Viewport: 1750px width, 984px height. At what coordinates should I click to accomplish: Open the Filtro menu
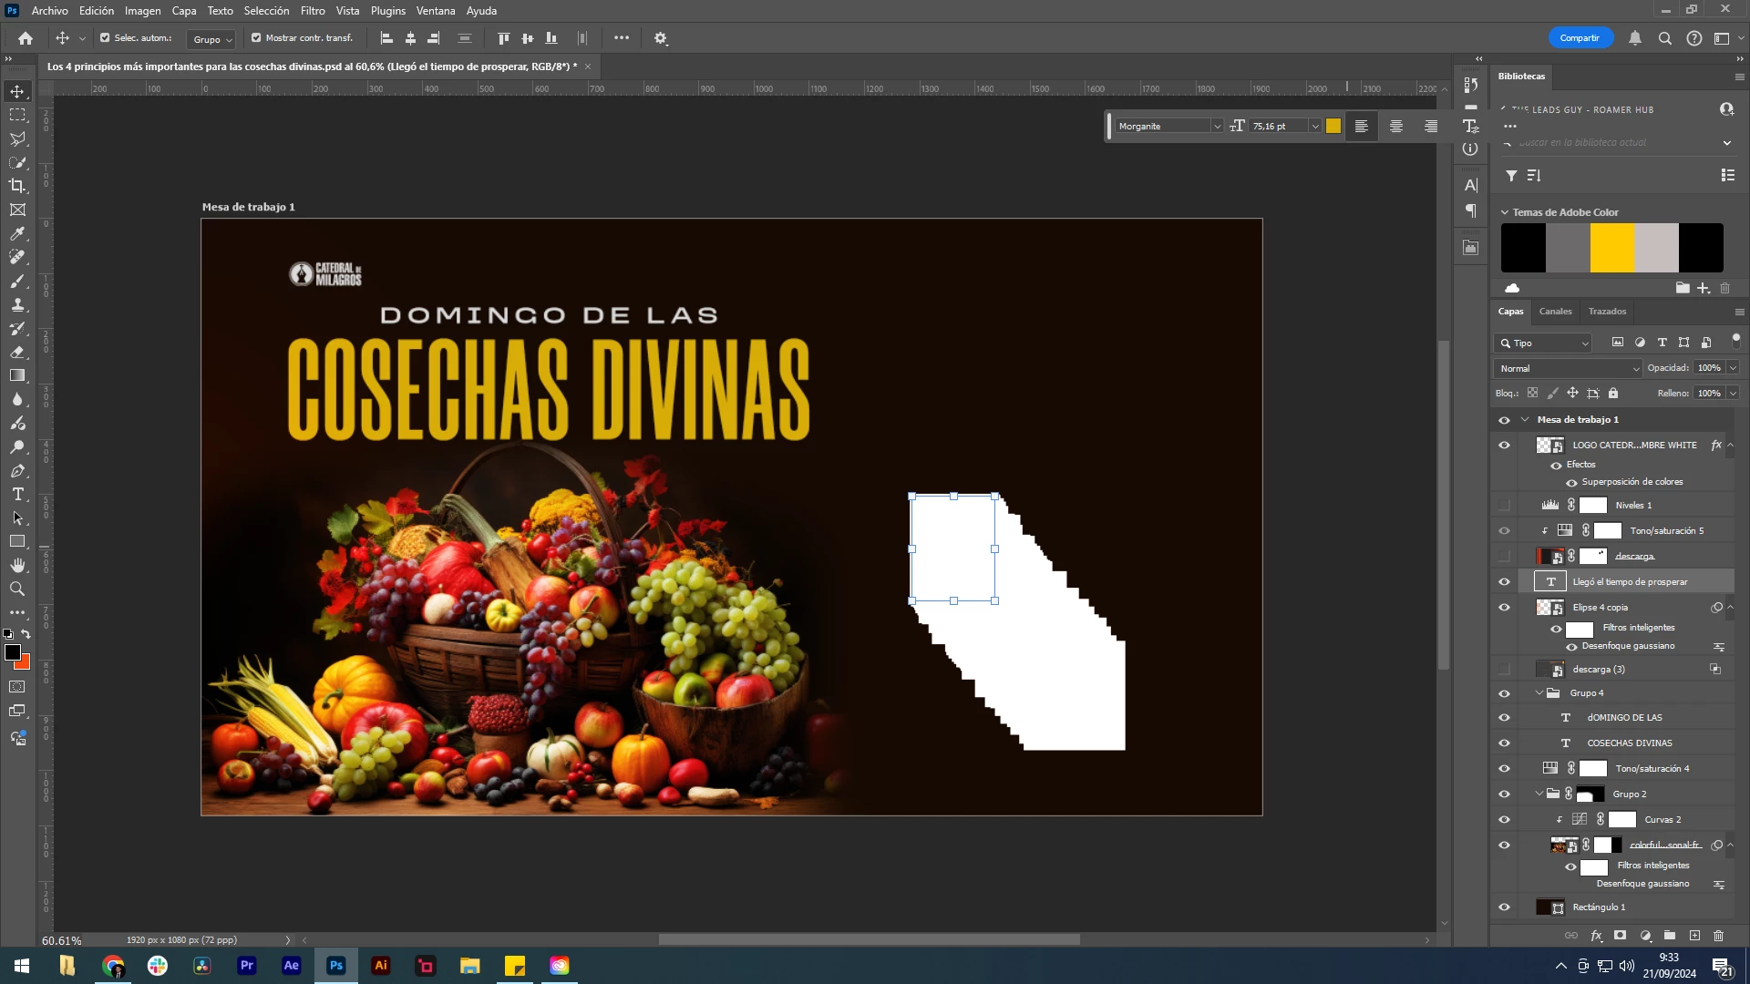coord(312,11)
